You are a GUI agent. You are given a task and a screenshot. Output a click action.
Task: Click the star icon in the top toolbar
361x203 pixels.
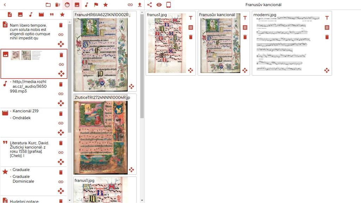[105, 5]
